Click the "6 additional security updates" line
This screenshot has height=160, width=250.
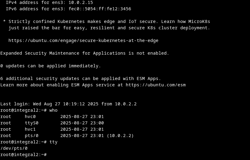[81, 78]
